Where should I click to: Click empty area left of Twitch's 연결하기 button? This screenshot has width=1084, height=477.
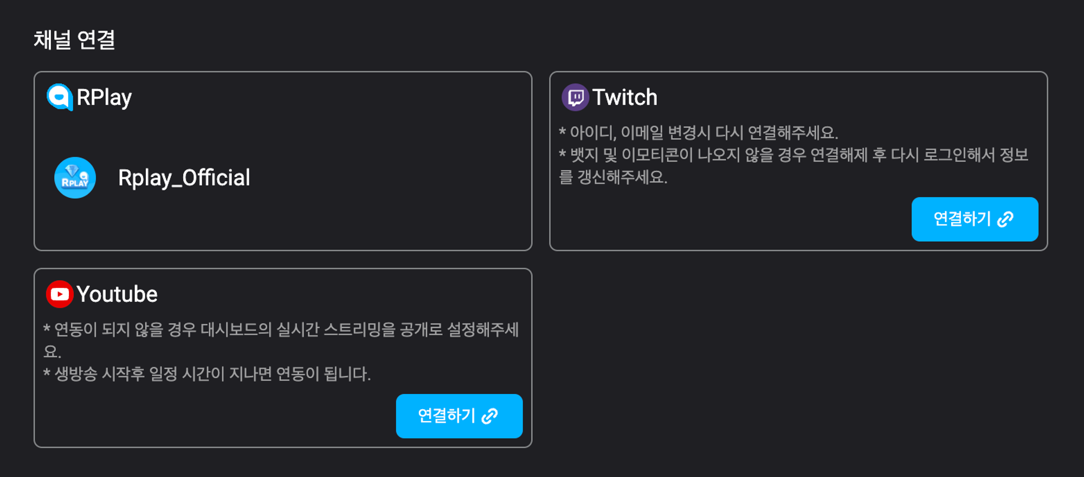tap(732, 219)
